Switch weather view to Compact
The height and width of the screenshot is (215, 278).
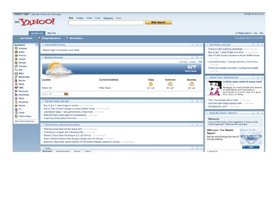tap(183, 62)
